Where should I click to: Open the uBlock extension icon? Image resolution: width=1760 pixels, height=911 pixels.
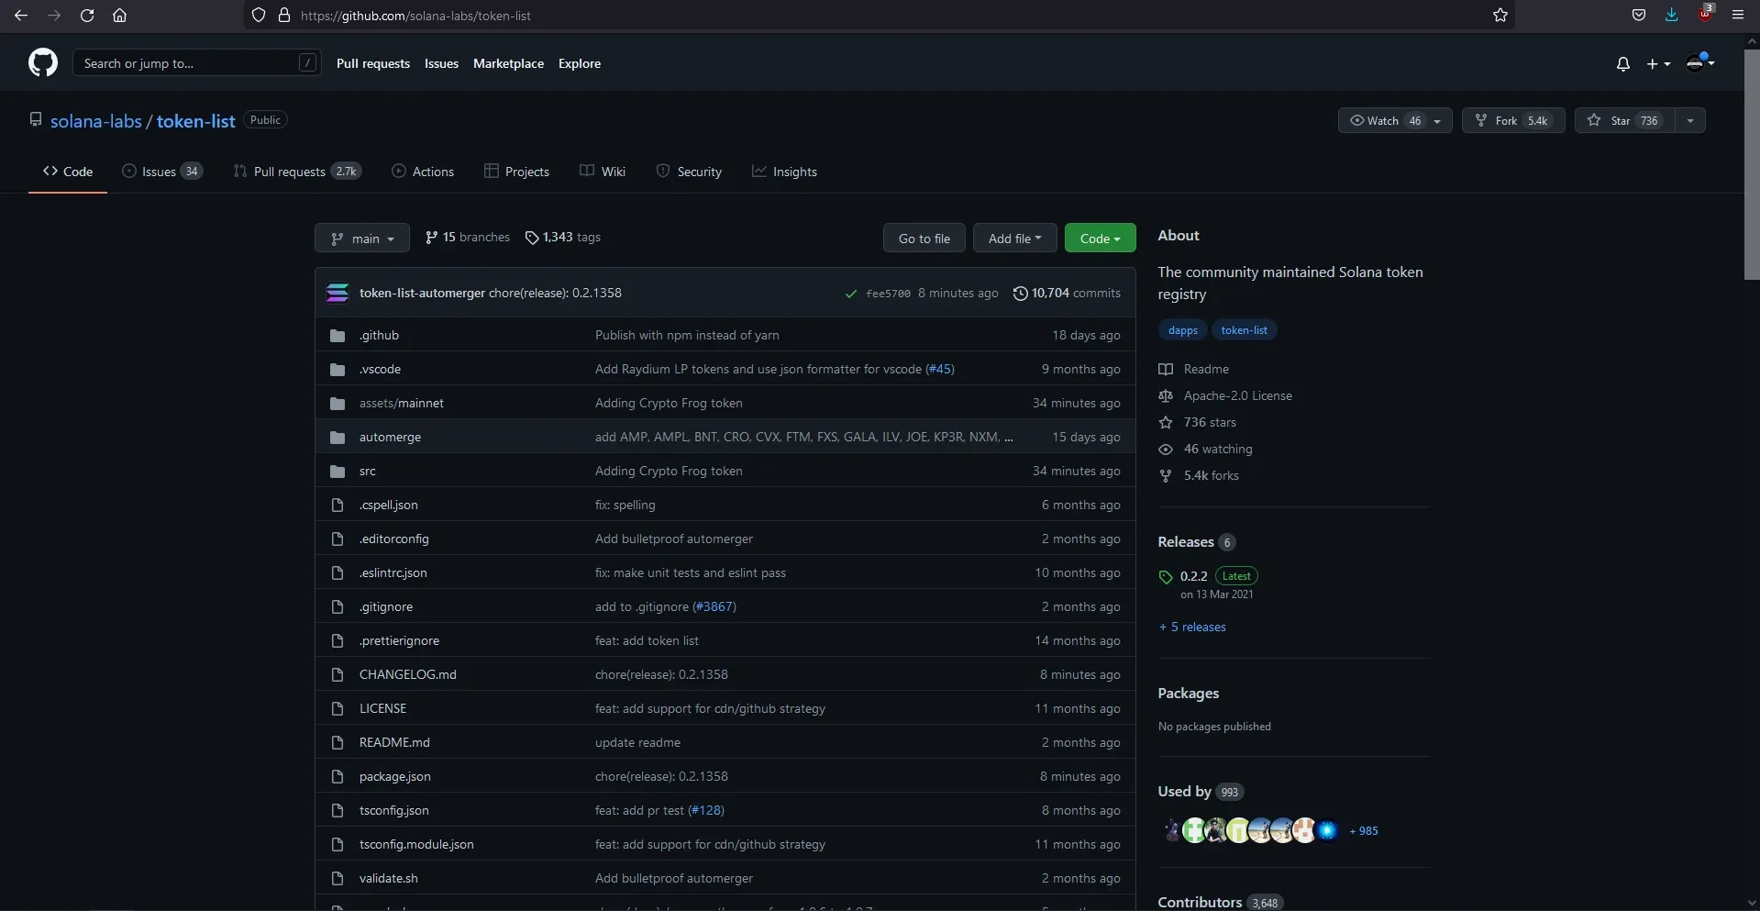click(x=1705, y=14)
